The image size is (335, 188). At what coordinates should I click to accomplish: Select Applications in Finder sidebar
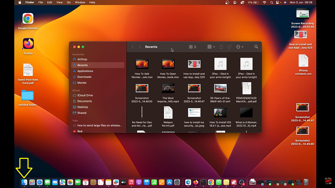point(98,71)
